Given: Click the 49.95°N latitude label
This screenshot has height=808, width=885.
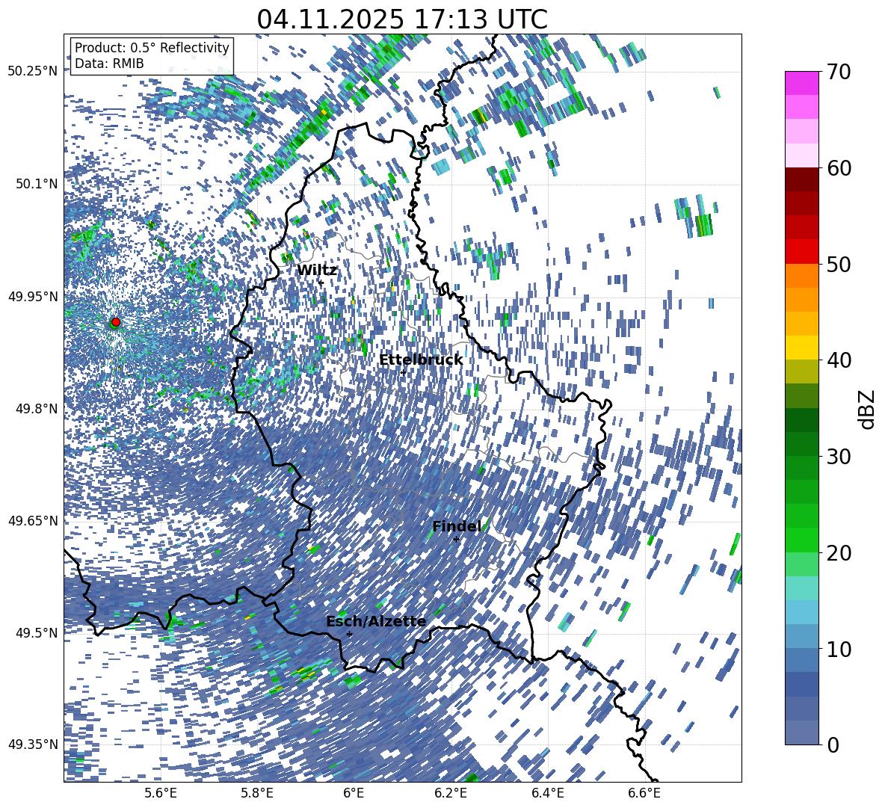Looking at the screenshot, I should coord(33,296).
